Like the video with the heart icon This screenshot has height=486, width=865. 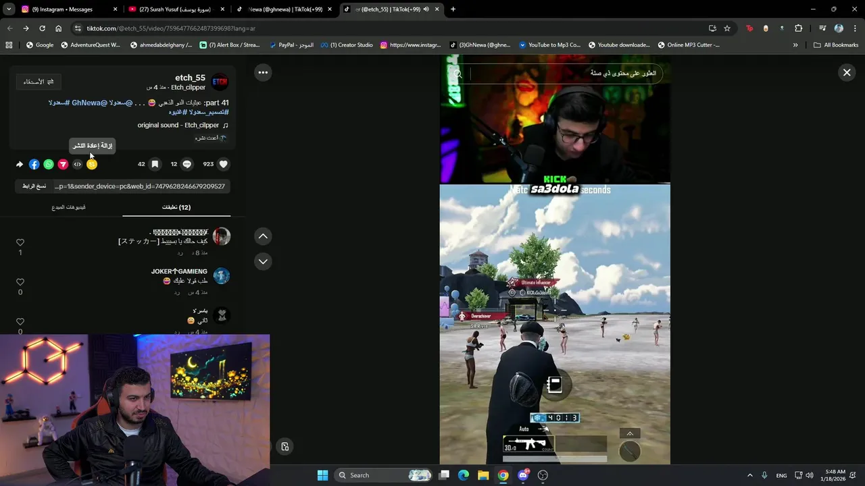(x=224, y=164)
